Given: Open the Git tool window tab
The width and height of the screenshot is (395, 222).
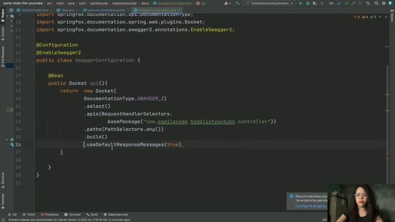Looking at the screenshot, I should (x=12, y=215).
